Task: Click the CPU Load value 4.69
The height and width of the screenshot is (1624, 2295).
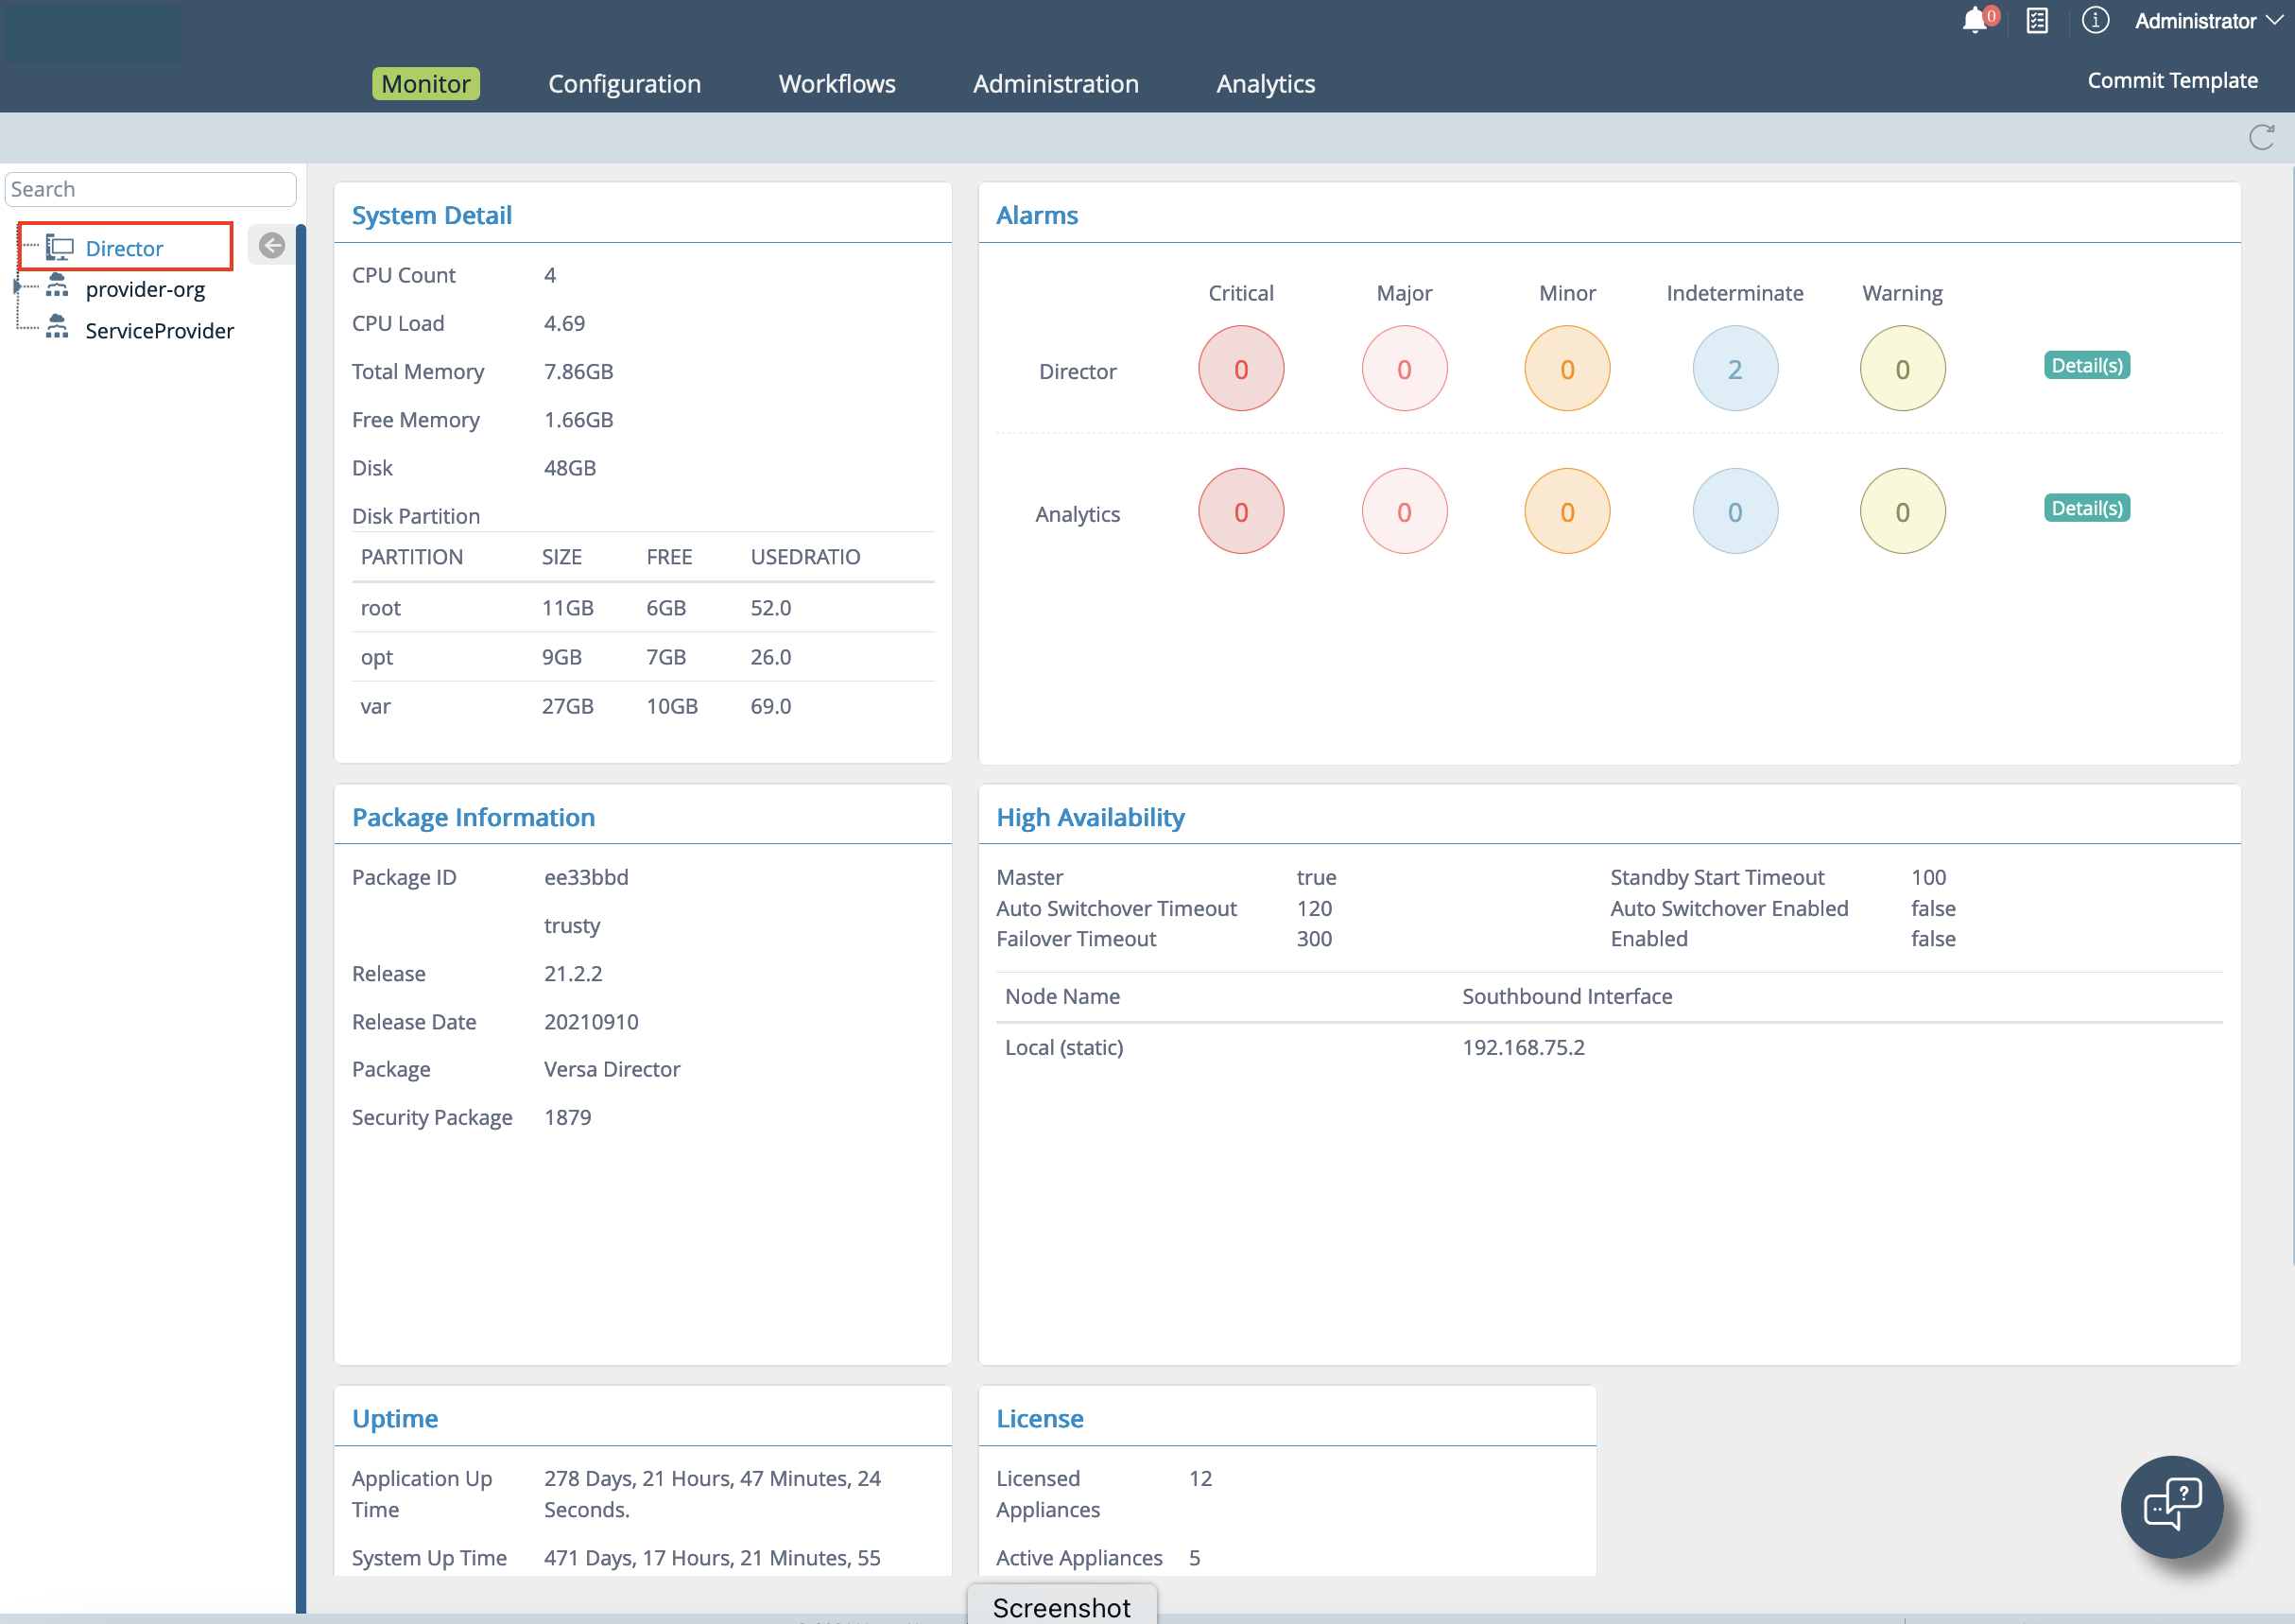Action: tap(564, 324)
